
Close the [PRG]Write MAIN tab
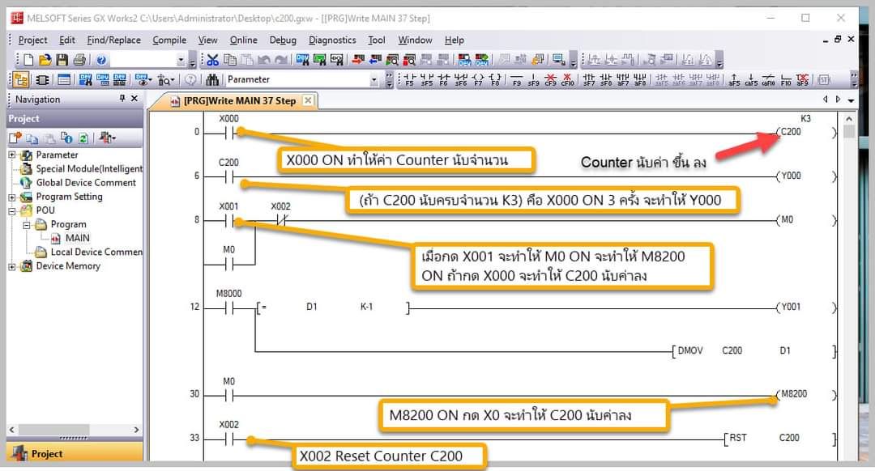point(308,100)
